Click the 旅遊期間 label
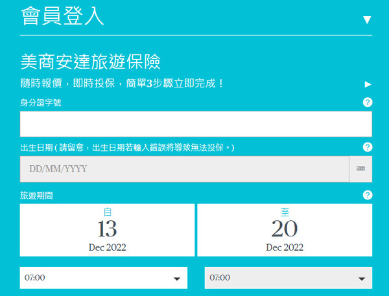The width and height of the screenshot is (389, 296). point(36,196)
